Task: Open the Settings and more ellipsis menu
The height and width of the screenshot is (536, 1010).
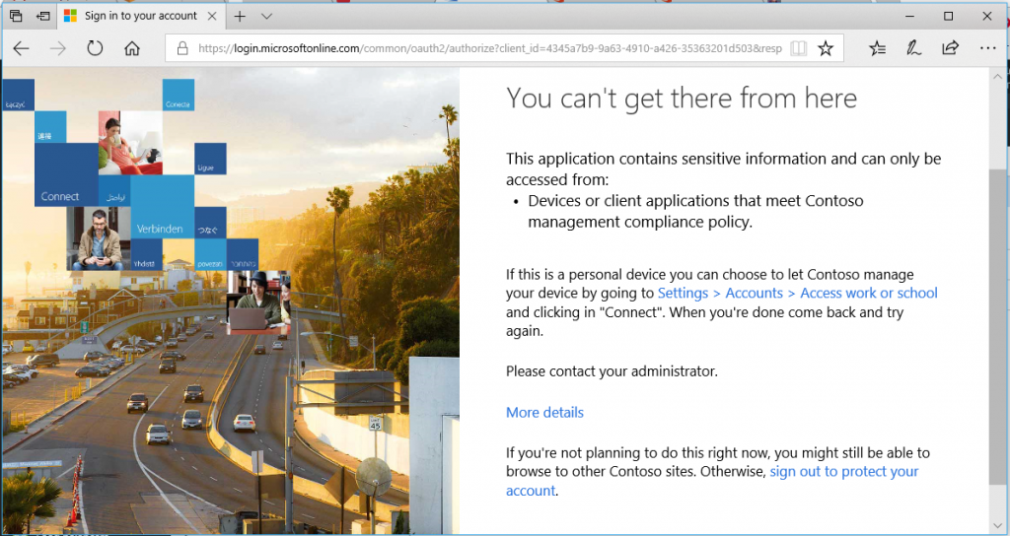Action: pos(987,48)
